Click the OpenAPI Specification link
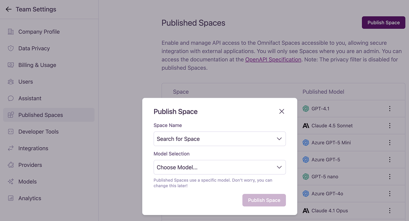The width and height of the screenshot is (409, 221). coord(273,59)
